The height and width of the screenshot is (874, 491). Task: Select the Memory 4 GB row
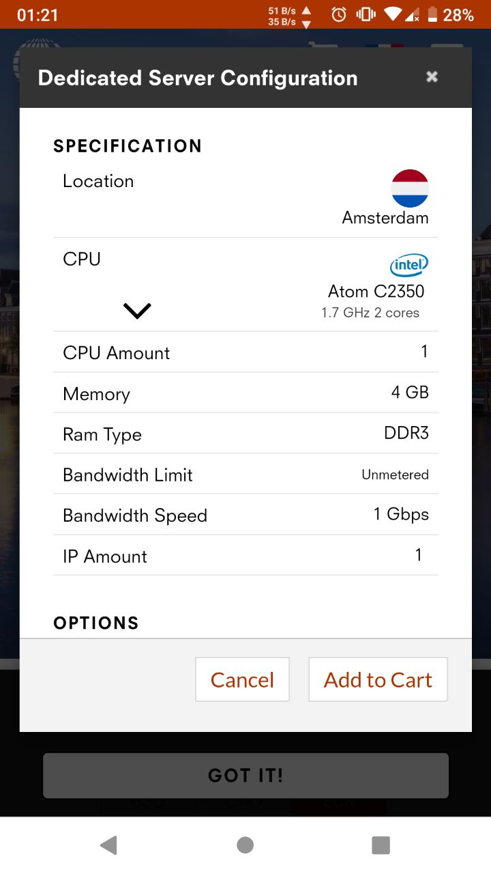(x=245, y=393)
